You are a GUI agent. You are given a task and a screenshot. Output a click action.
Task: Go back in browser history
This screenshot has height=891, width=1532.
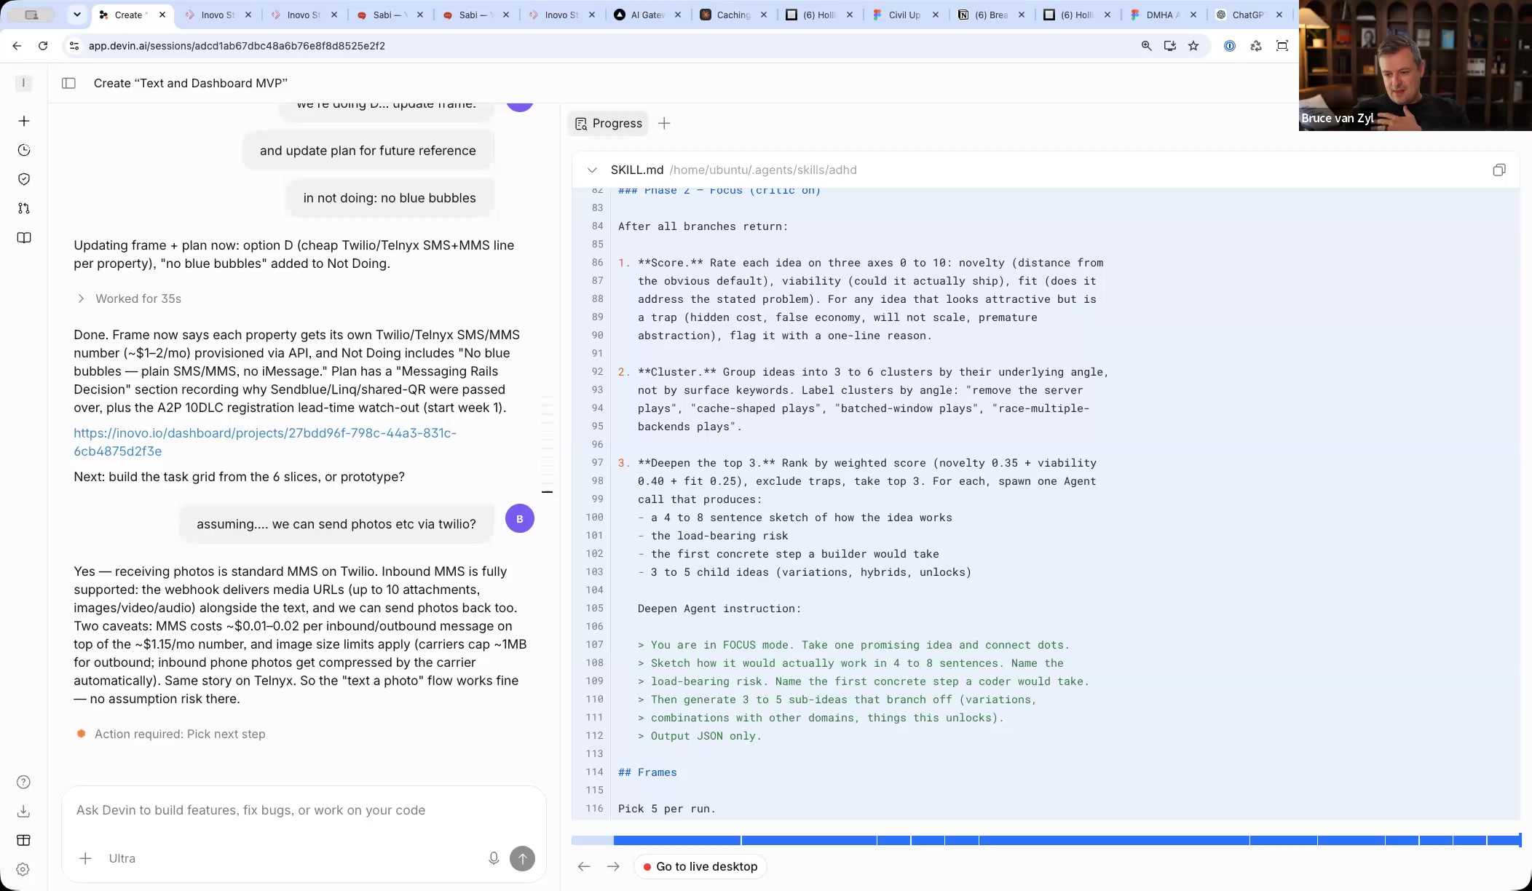point(17,46)
